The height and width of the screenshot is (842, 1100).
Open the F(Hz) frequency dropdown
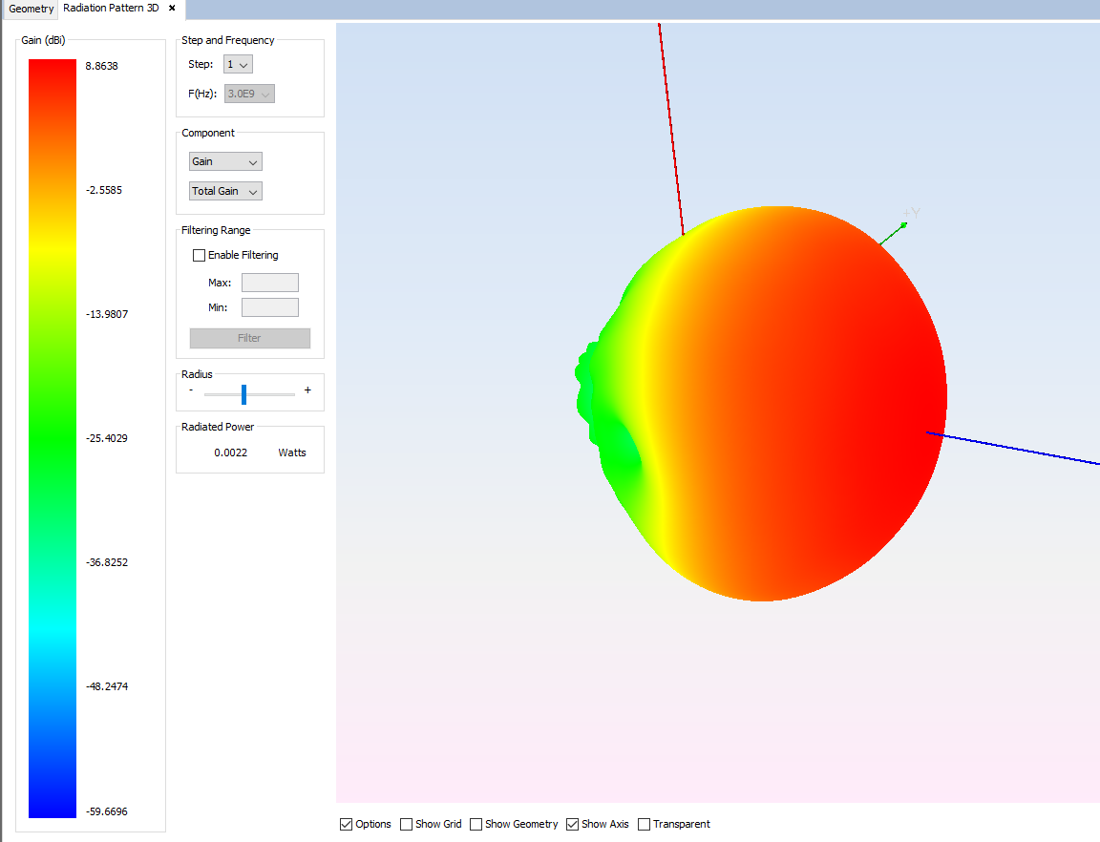[x=248, y=93]
